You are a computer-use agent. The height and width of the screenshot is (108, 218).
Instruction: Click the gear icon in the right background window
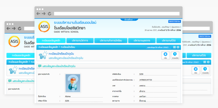point(208,62)
